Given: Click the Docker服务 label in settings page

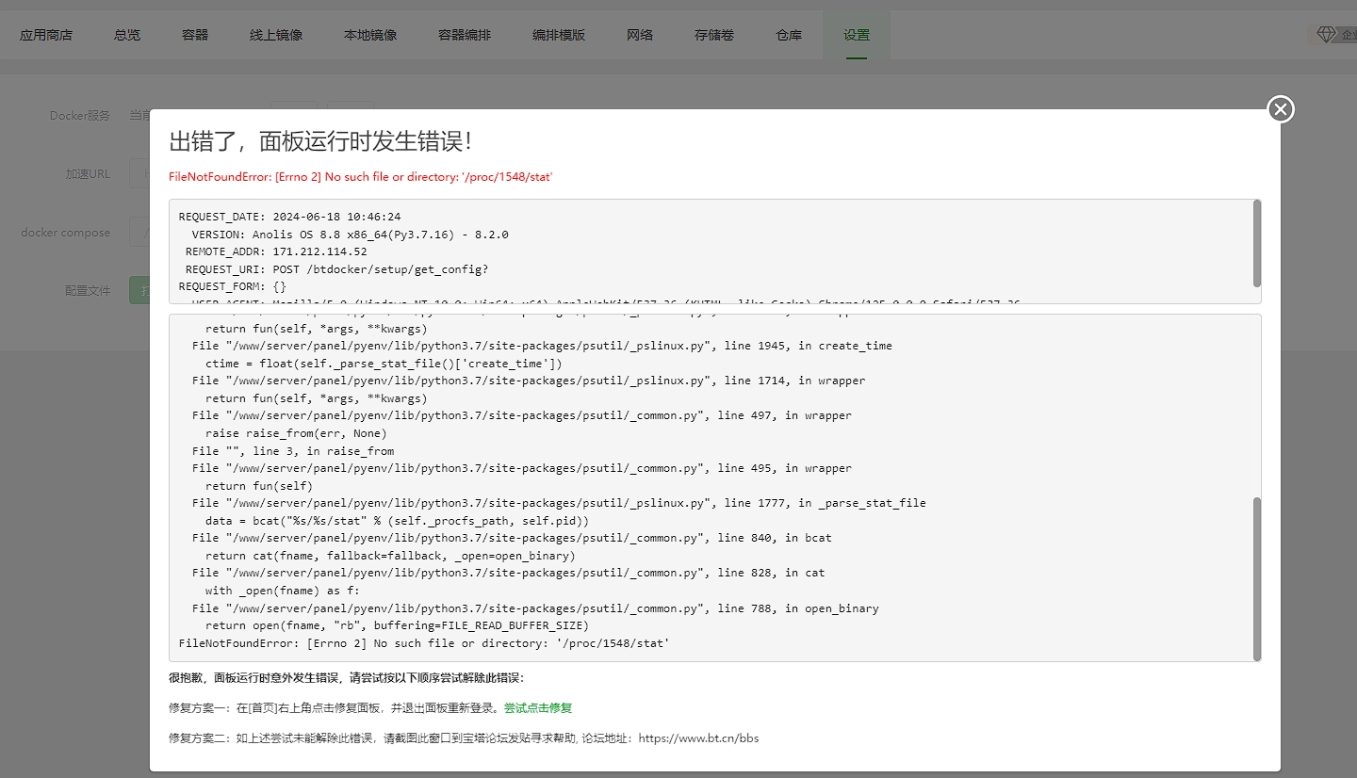Looking at the screenshot, I should [80, 116].
